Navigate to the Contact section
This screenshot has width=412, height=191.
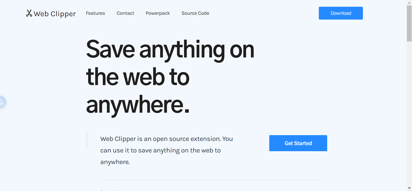point(125,13)
